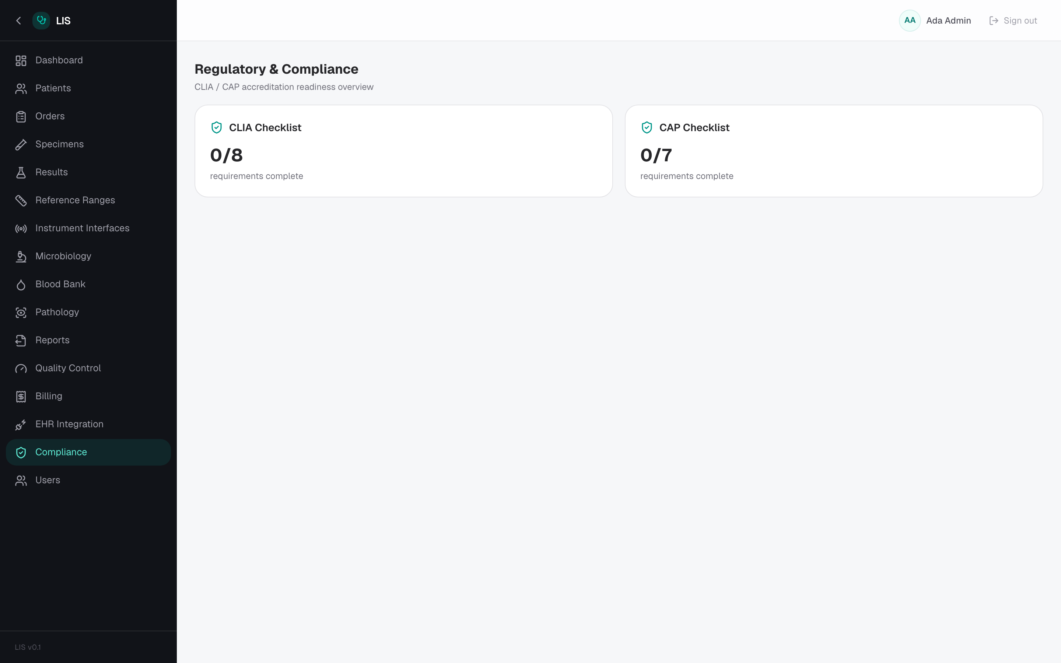Open Reference Ranges page
The height and width of the screenshot is (663, 1061).
(88, 200)
